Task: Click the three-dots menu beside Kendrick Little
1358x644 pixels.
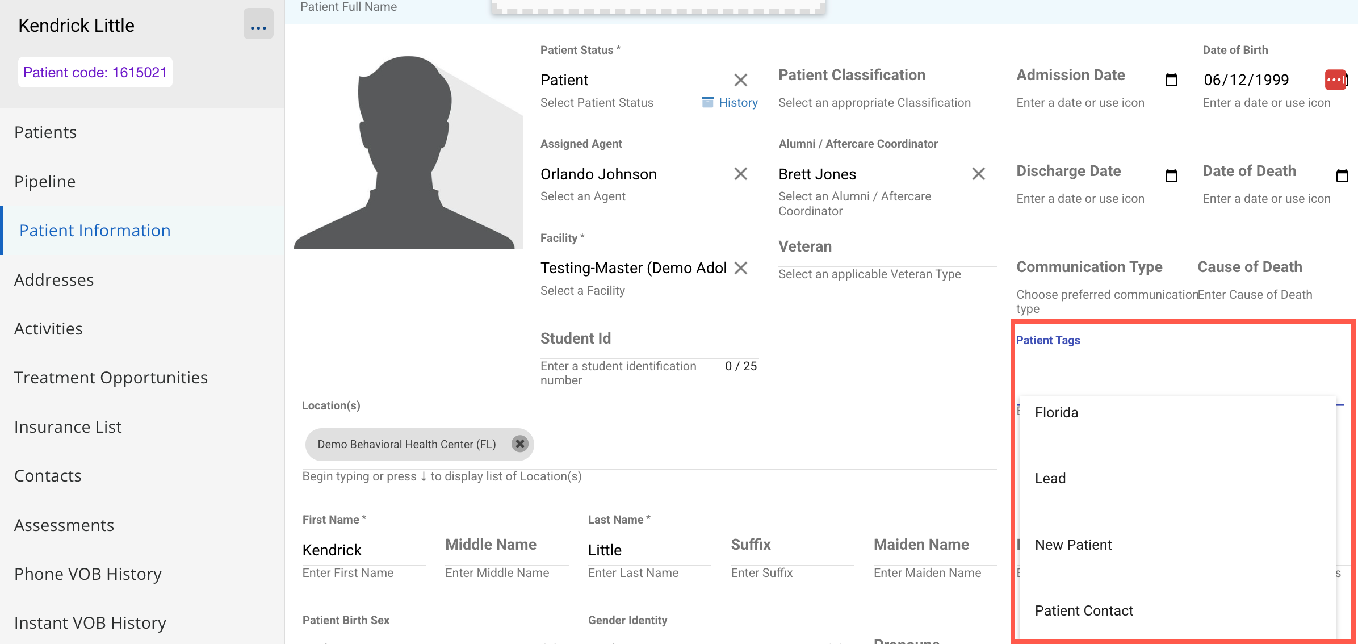Action: (x=258, y=25)
